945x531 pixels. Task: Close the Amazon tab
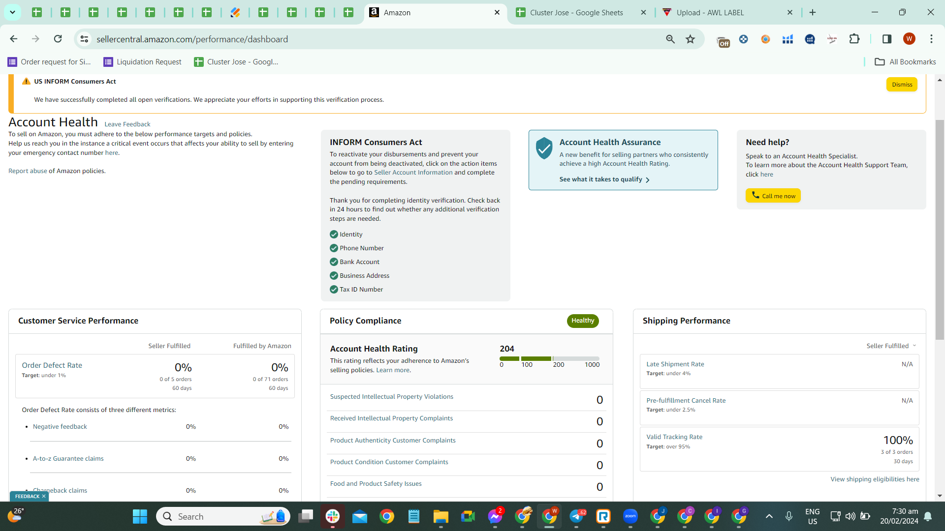pyautogui.click(x=497, y=12)
